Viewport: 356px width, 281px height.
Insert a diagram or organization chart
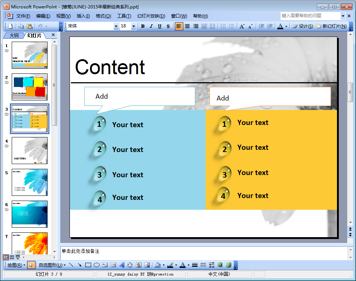[x=130, y=265]
